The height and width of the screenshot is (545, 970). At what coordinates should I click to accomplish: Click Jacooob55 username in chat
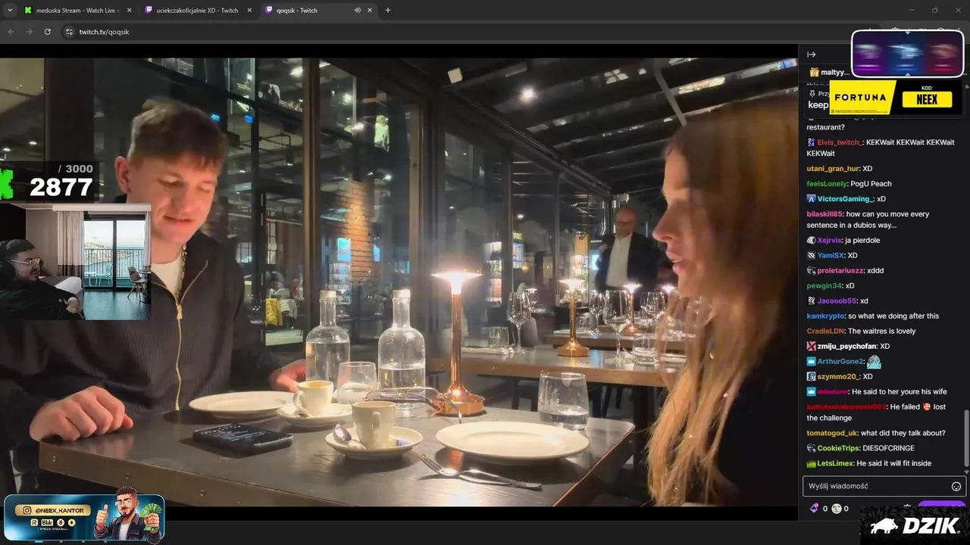pyautogui.click(x=837, y=301)
